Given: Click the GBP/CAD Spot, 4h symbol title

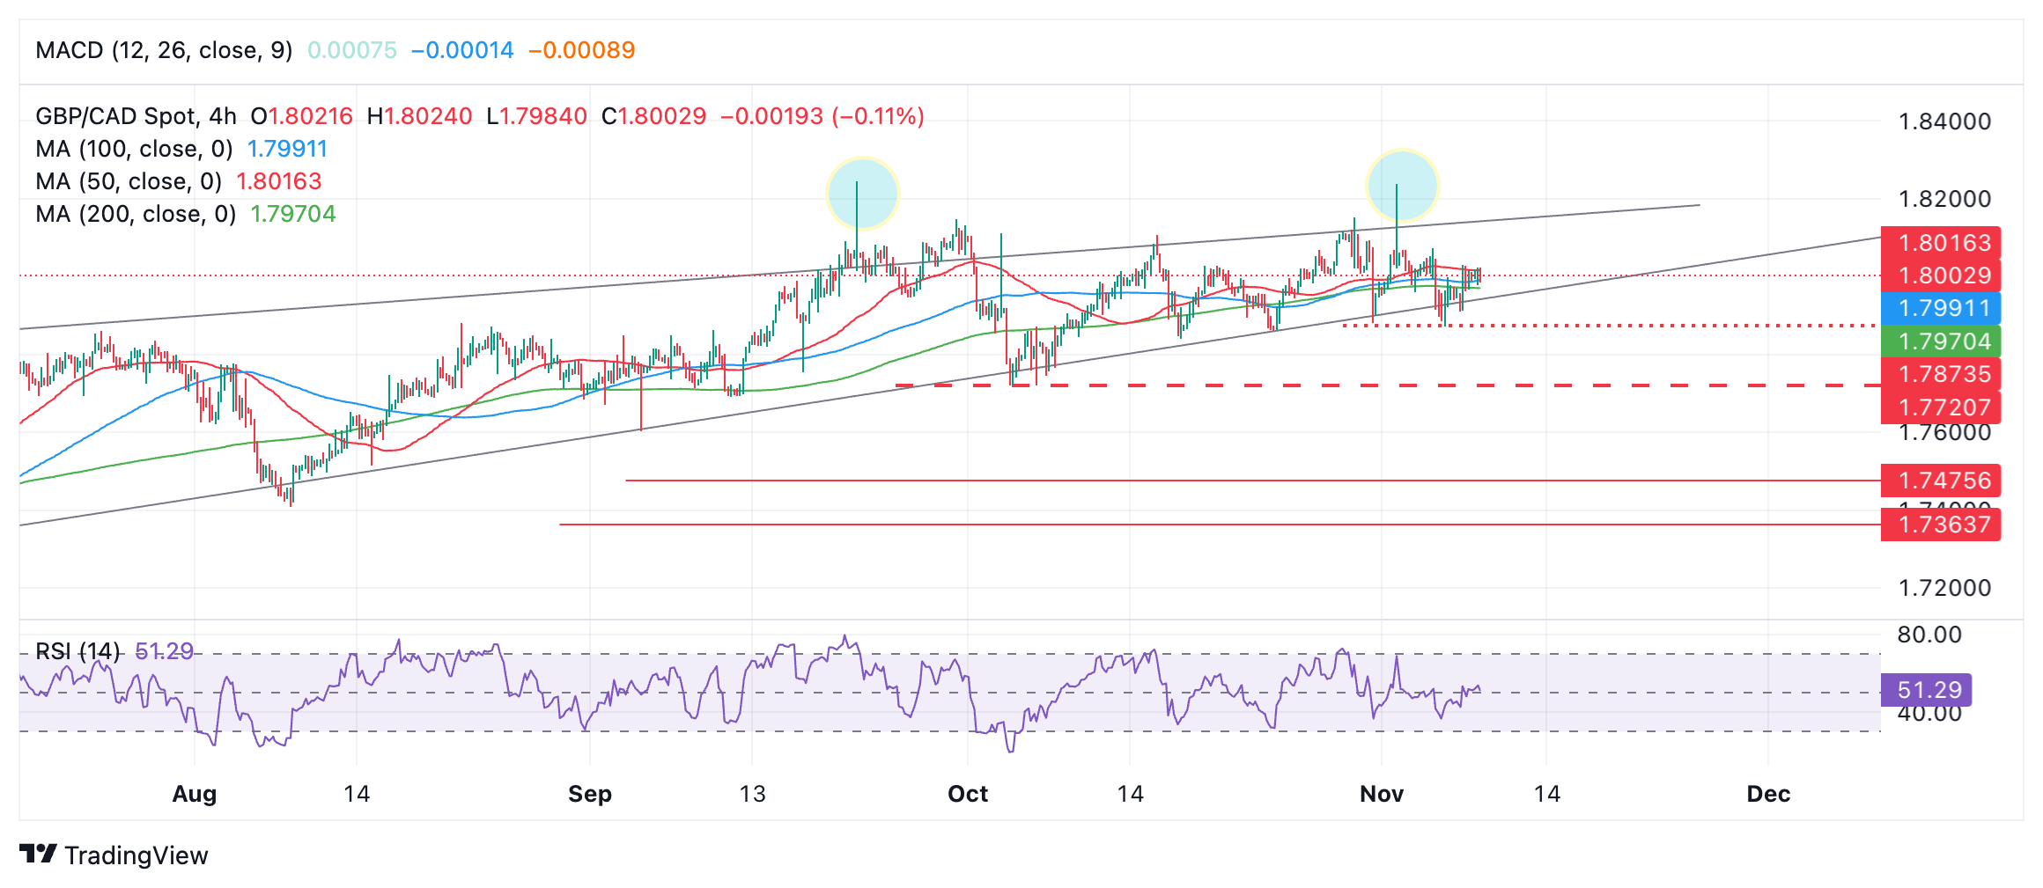Looking at the screenshot, I should click(x=136, y=116).
